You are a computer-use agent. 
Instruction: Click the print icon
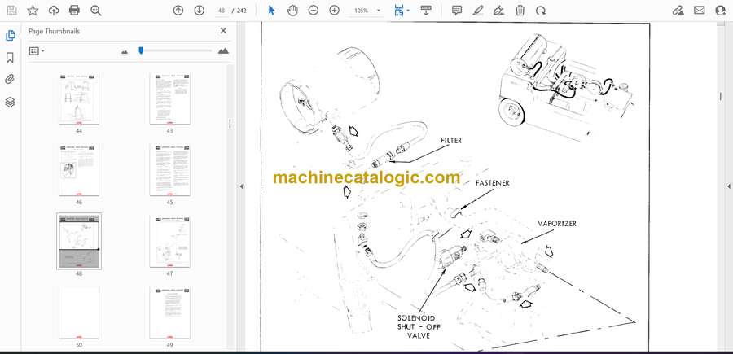(x=75, y=11)
